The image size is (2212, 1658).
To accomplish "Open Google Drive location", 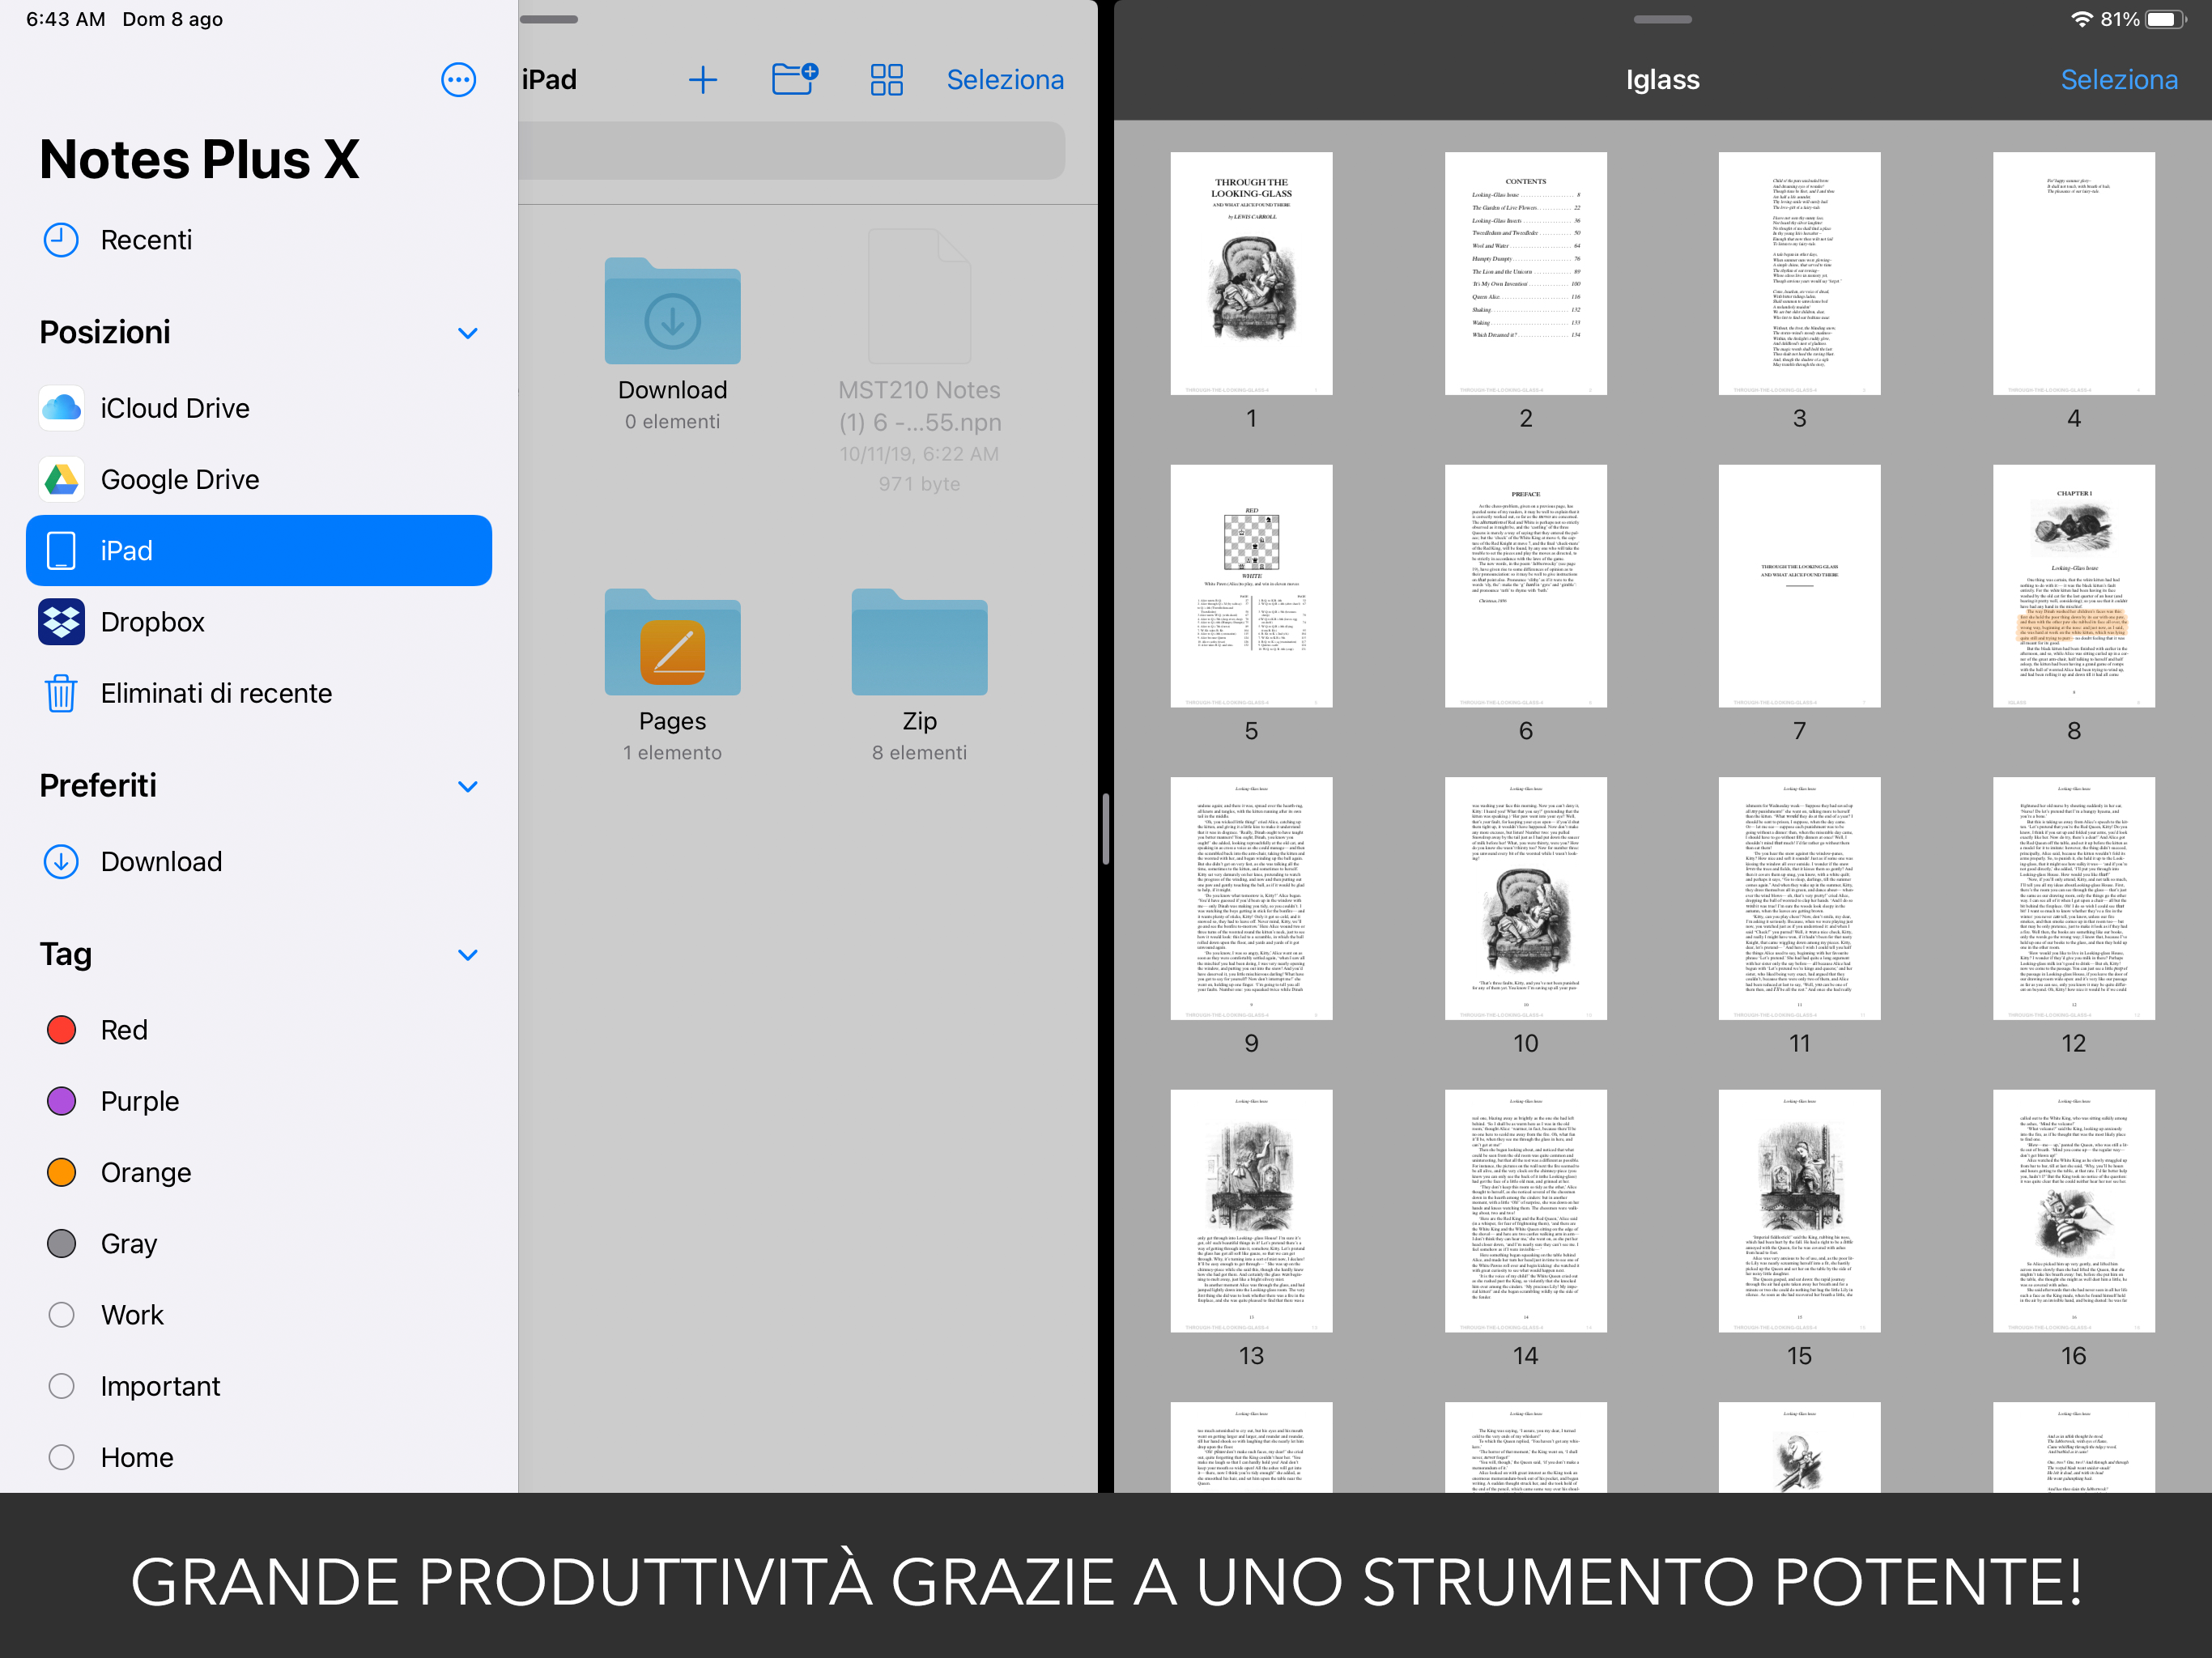I will pos(259,480).
